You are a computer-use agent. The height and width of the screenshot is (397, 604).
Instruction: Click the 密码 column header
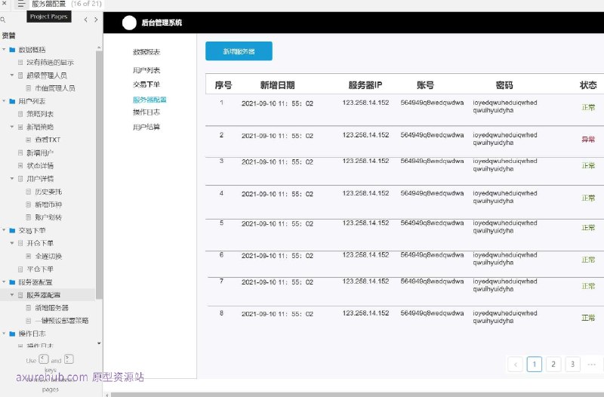[504, 85]
